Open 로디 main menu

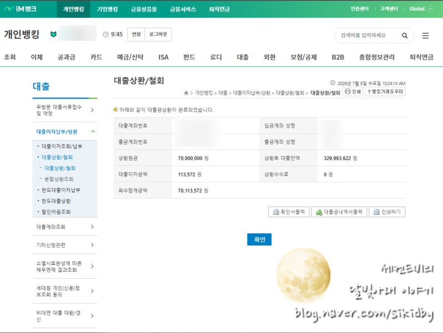pos(216,57)
